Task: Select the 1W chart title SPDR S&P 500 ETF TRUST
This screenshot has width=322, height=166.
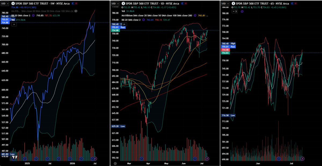Action: (x=32, y=3)
